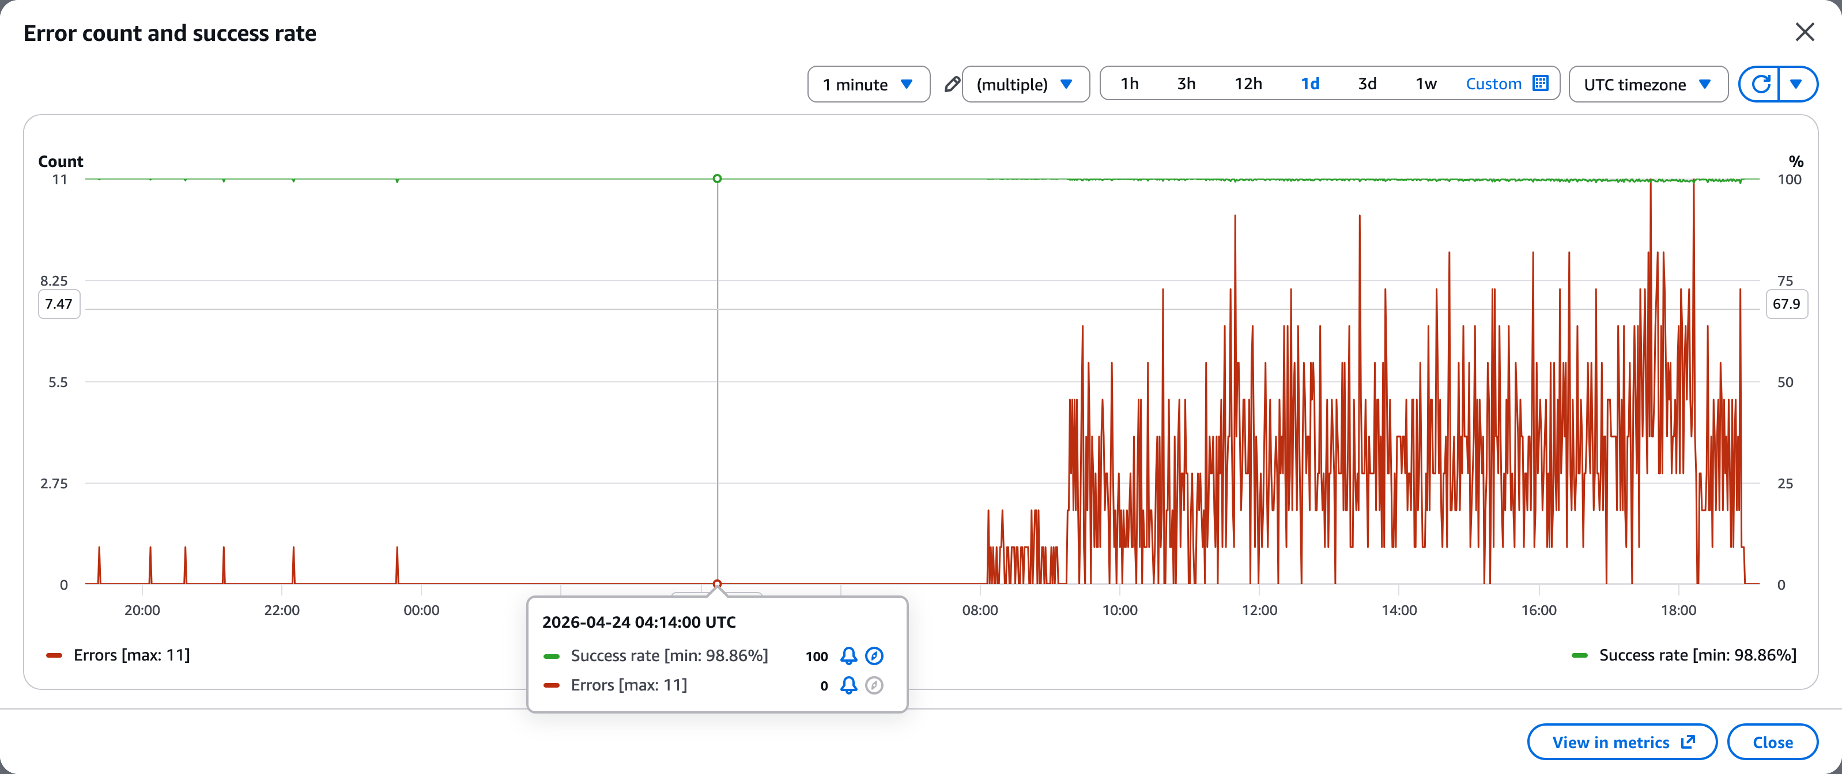Screen dimensions: 1842x774
Task: Close the Error count dialog with X
Action: pyautogui.click(x=1805, y=32)
